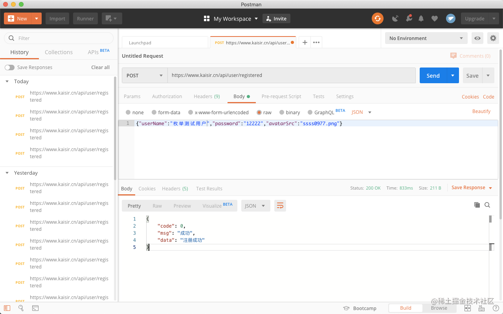Click the Invite button
The image size is (503, 314).
tap(276, 18)
